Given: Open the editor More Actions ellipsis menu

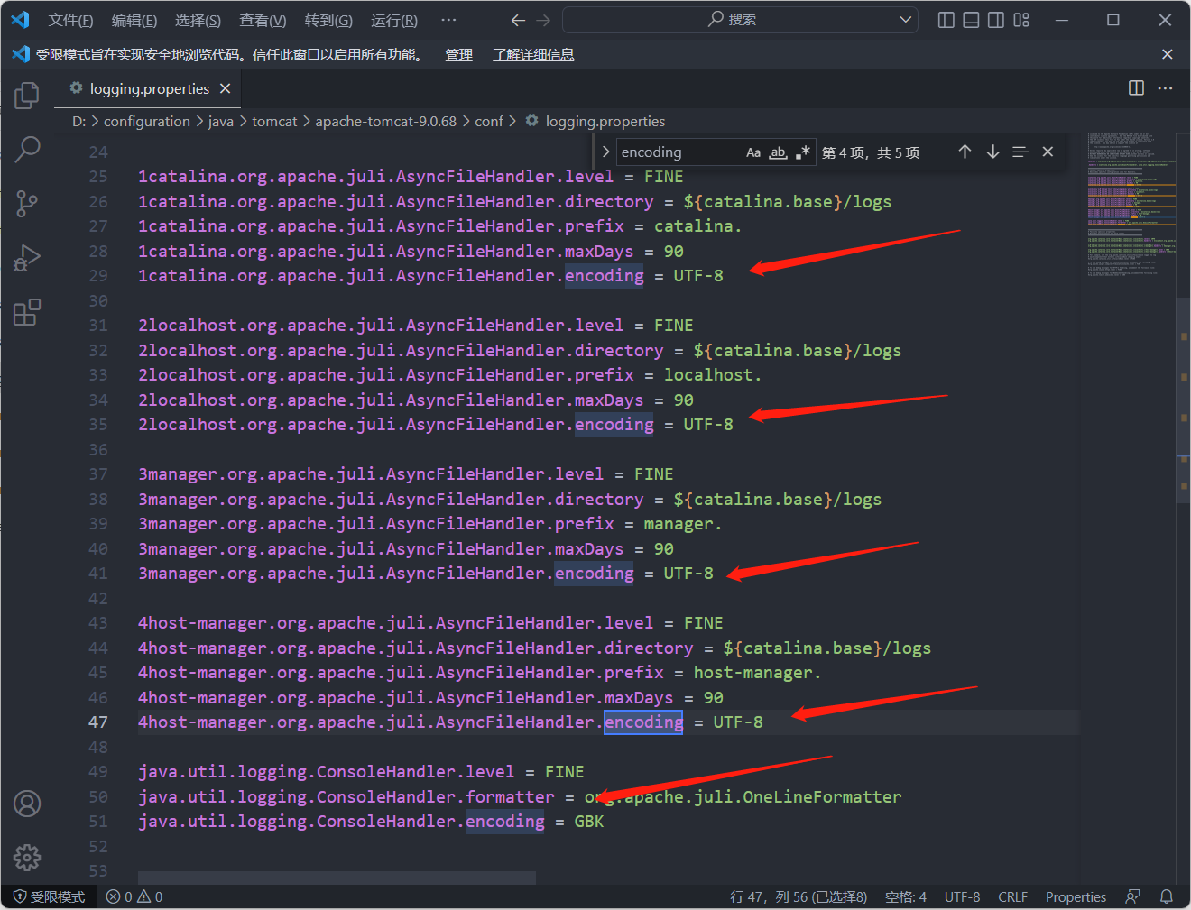Looking at the screenshot, I should point(1165,88).
